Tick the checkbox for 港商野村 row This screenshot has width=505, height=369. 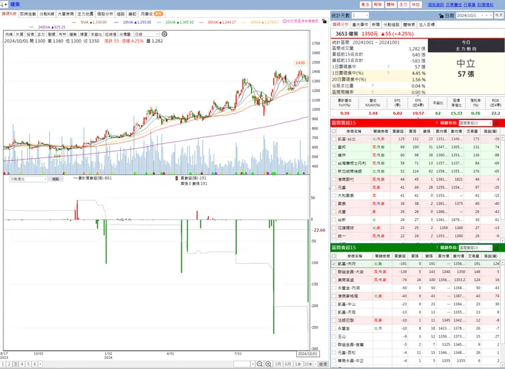click(334, 179)
